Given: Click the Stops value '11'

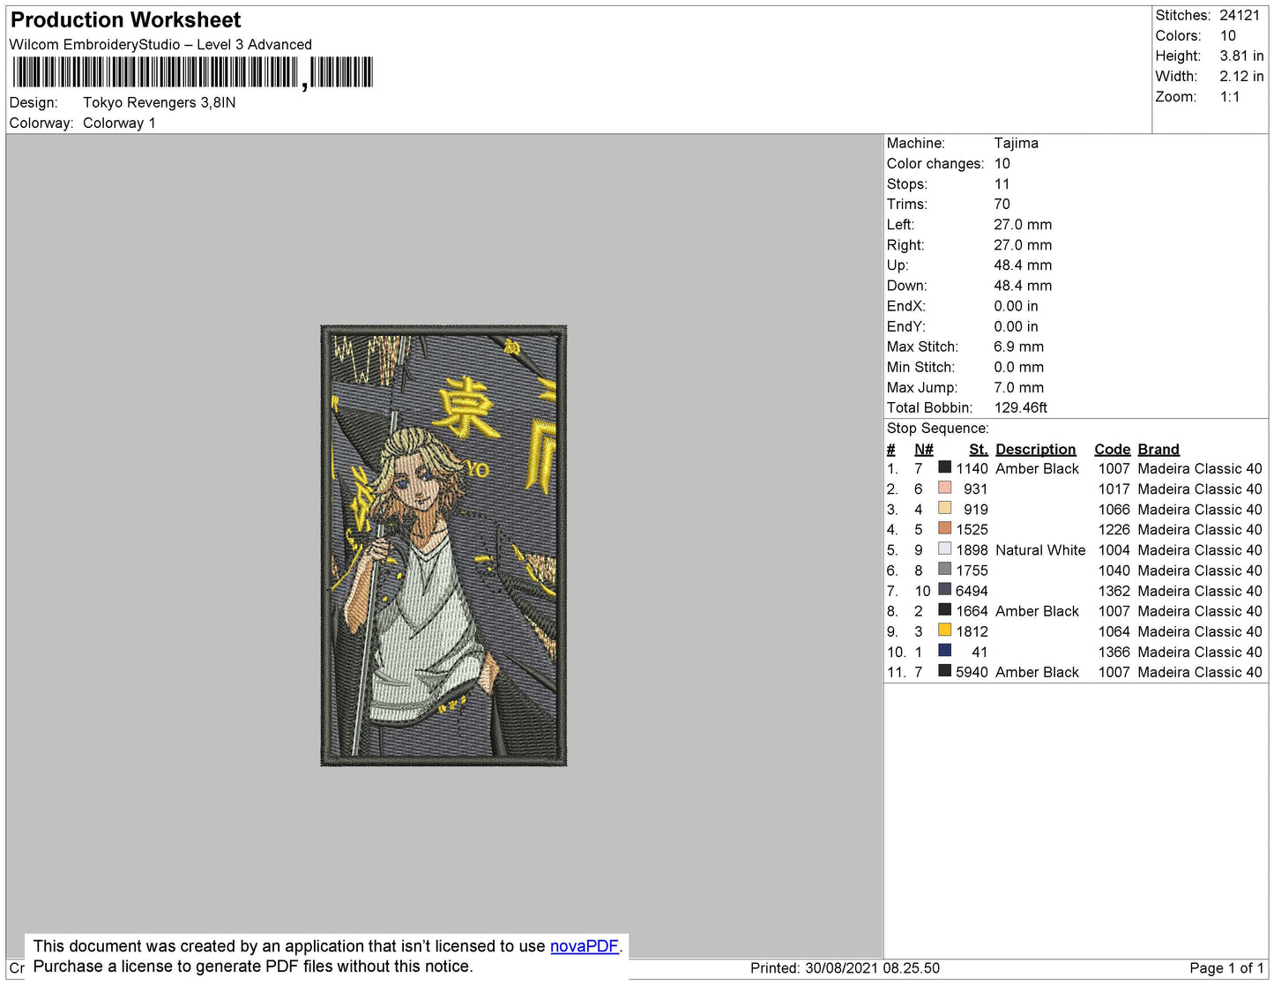Looking at the screenshot, I should coord(1002,184).
